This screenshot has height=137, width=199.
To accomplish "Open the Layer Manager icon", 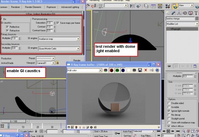I will pos(146,6).
